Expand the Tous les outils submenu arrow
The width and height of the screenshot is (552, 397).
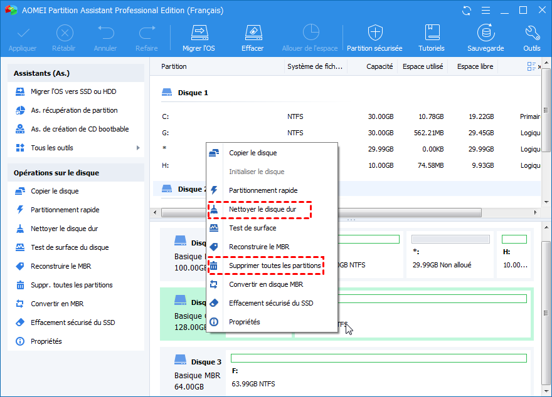pyautogui.click(x=138, y=148)
